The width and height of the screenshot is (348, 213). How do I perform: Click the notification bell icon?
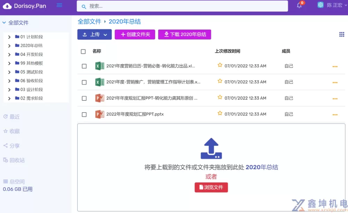(299, 6)
